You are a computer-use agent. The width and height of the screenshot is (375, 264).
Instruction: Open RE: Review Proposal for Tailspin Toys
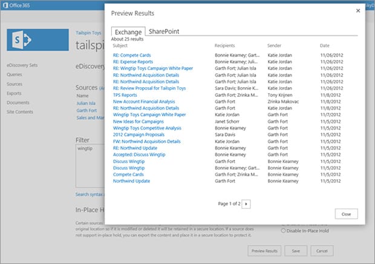149,88
